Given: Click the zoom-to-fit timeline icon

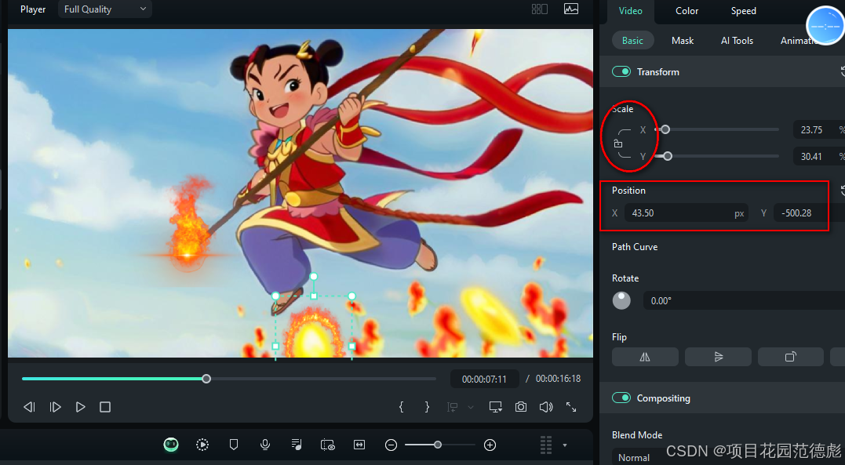Looking at the screenshot, I should [359, 445].
